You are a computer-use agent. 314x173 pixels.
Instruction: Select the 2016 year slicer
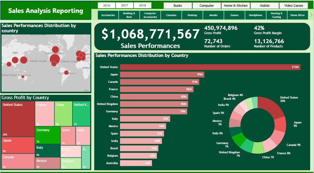point(106,6)
